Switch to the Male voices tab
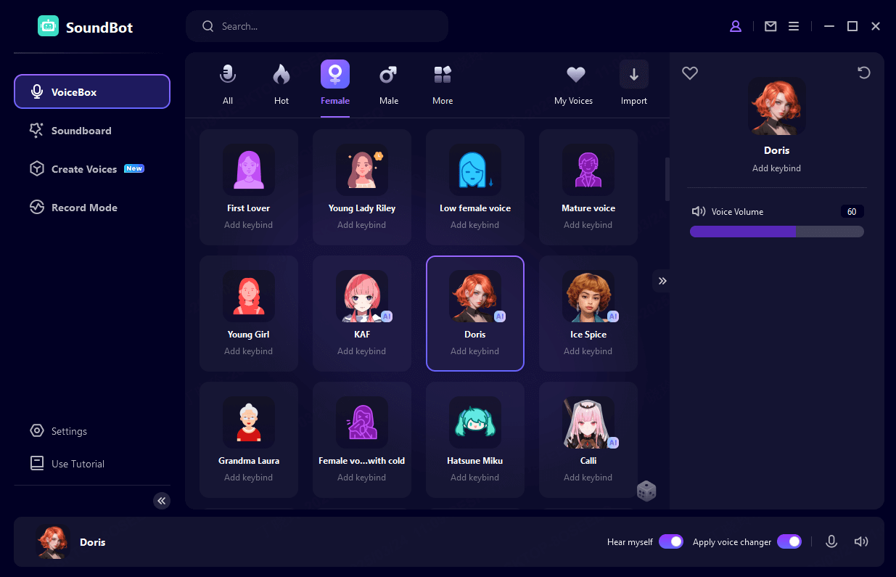896x577 pixels. pos(388,83)
